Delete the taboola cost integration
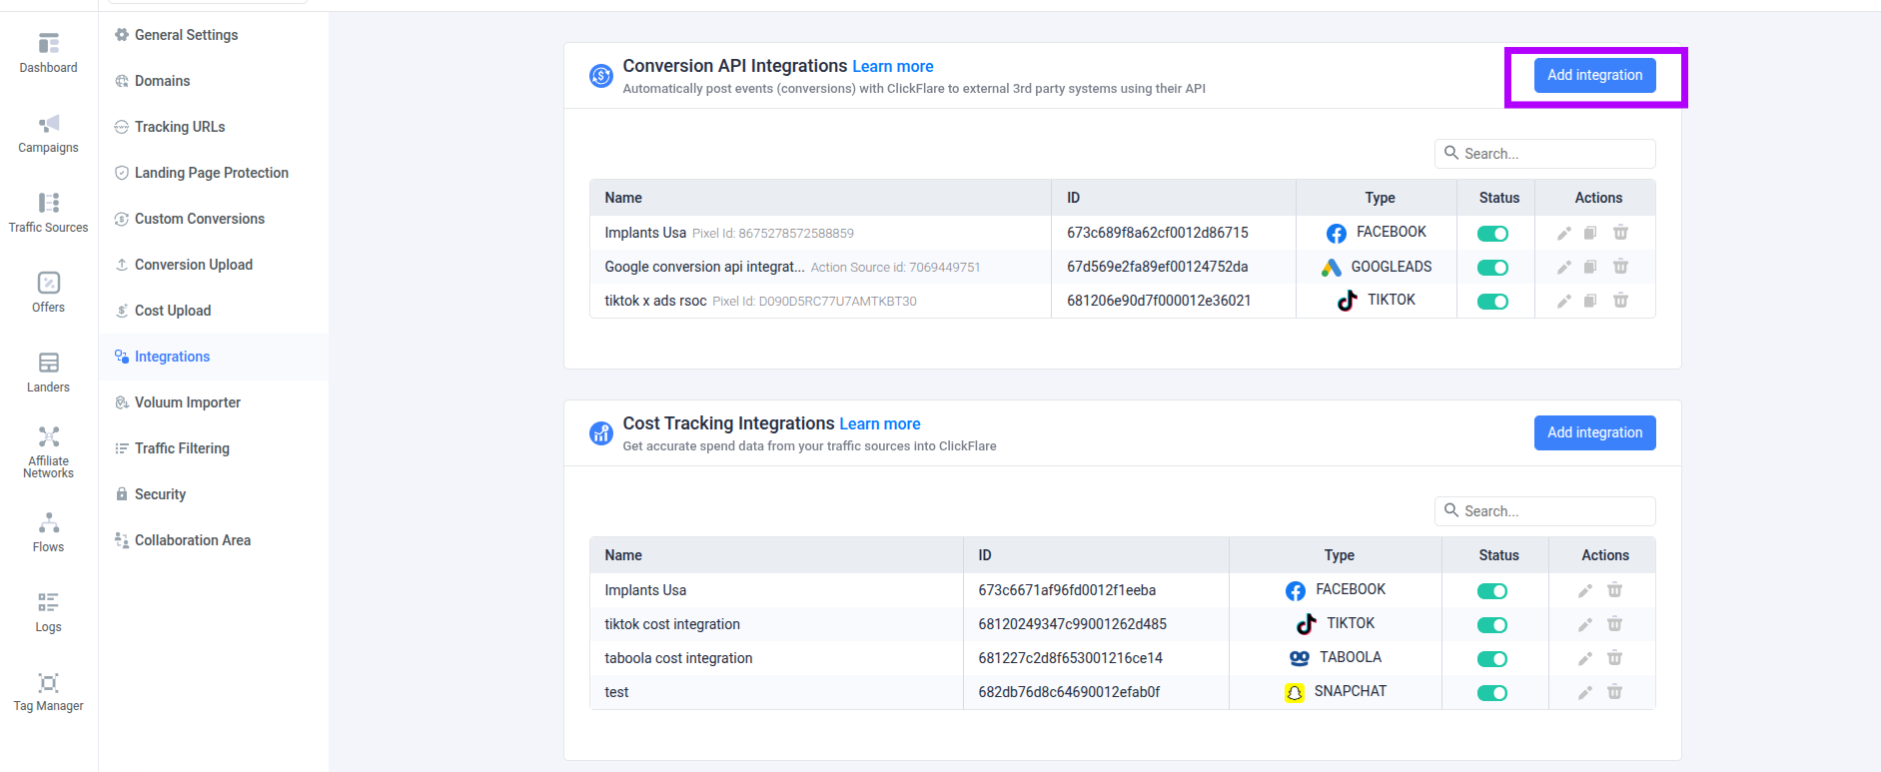The width and height of the screenshot is (1881, 772). click(1614, 658)
